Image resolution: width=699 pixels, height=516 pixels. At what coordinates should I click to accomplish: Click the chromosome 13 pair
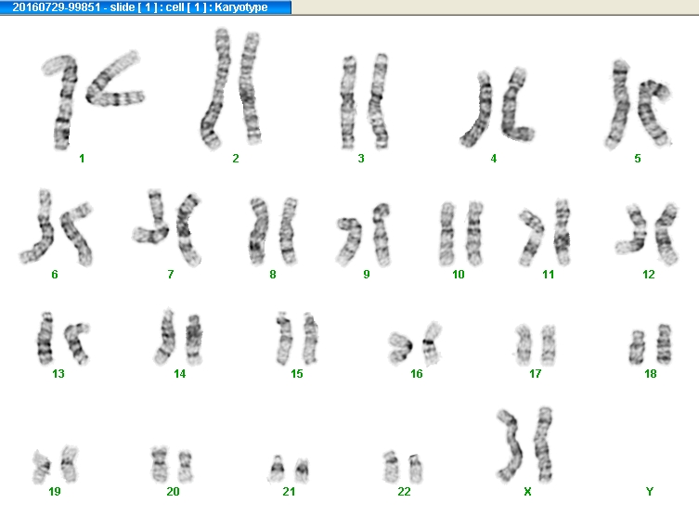(63, 338)
